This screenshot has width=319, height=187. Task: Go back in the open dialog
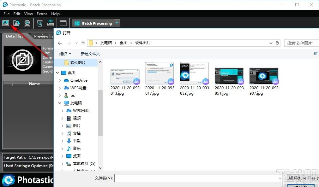[x=60, y=43]
